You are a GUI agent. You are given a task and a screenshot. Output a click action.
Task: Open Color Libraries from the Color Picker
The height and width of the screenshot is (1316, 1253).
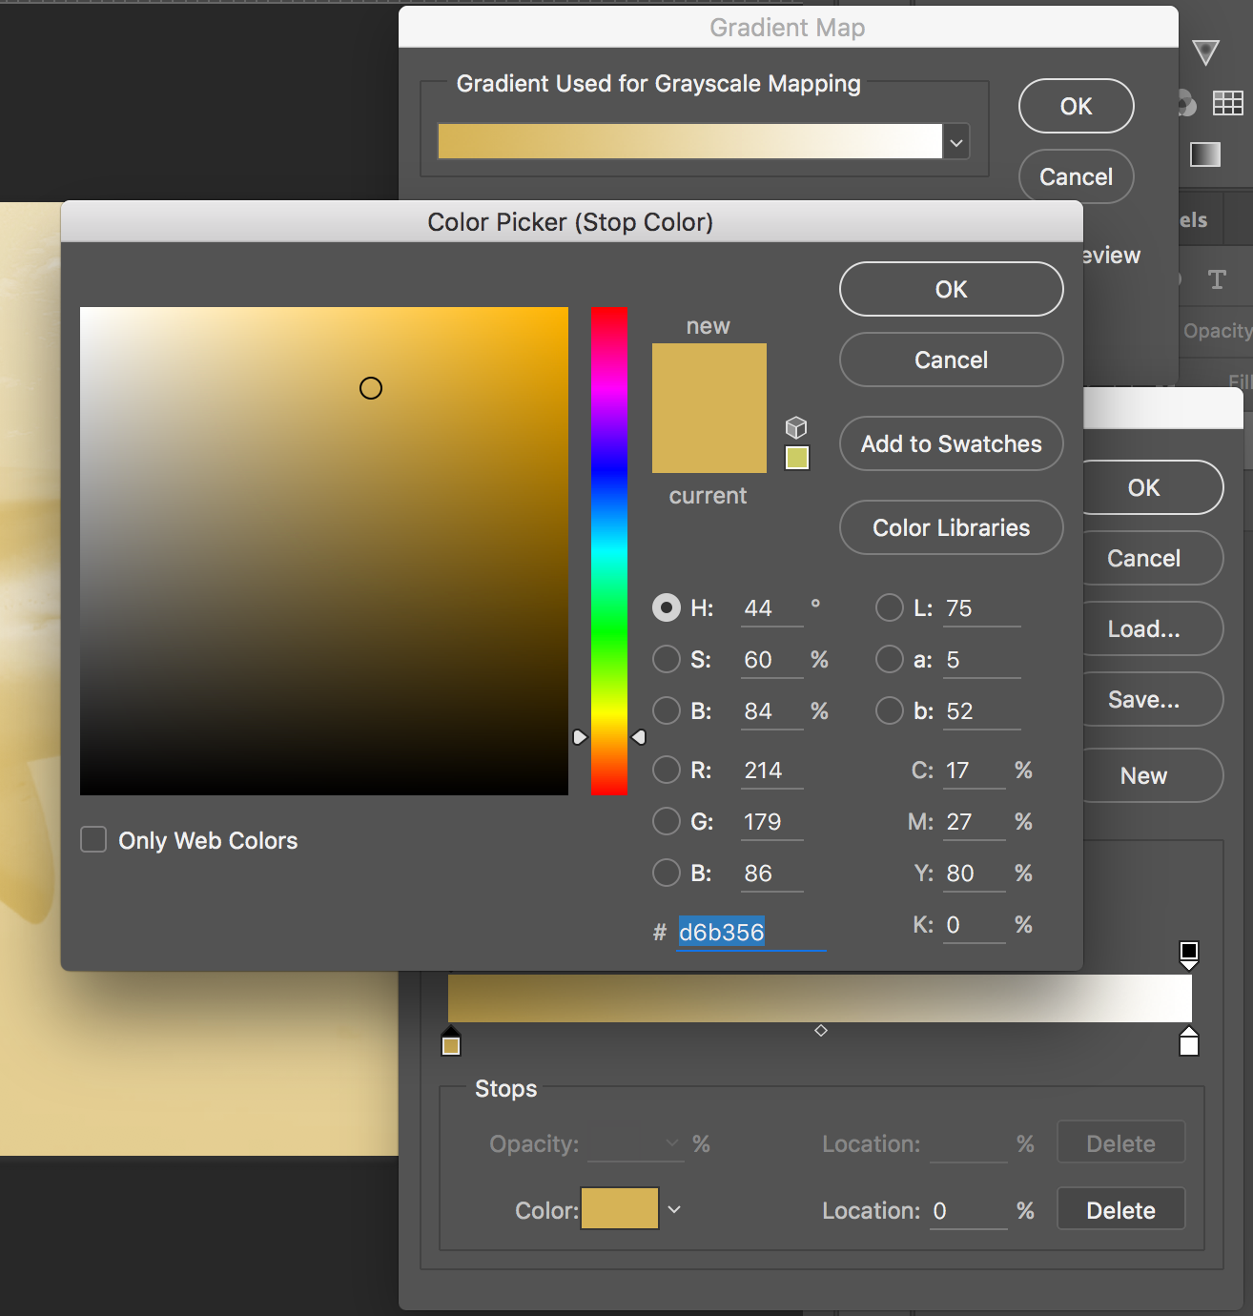tap(952, 527)
